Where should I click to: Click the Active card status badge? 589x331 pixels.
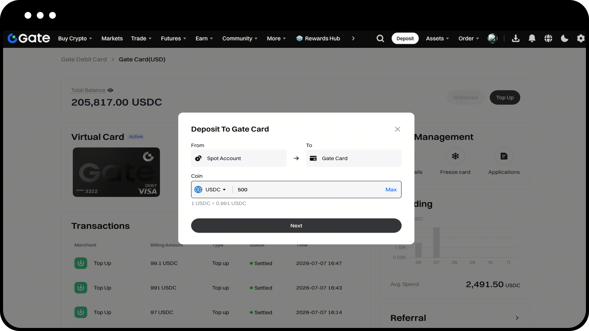pyautogui.click(x=136, y=137)
